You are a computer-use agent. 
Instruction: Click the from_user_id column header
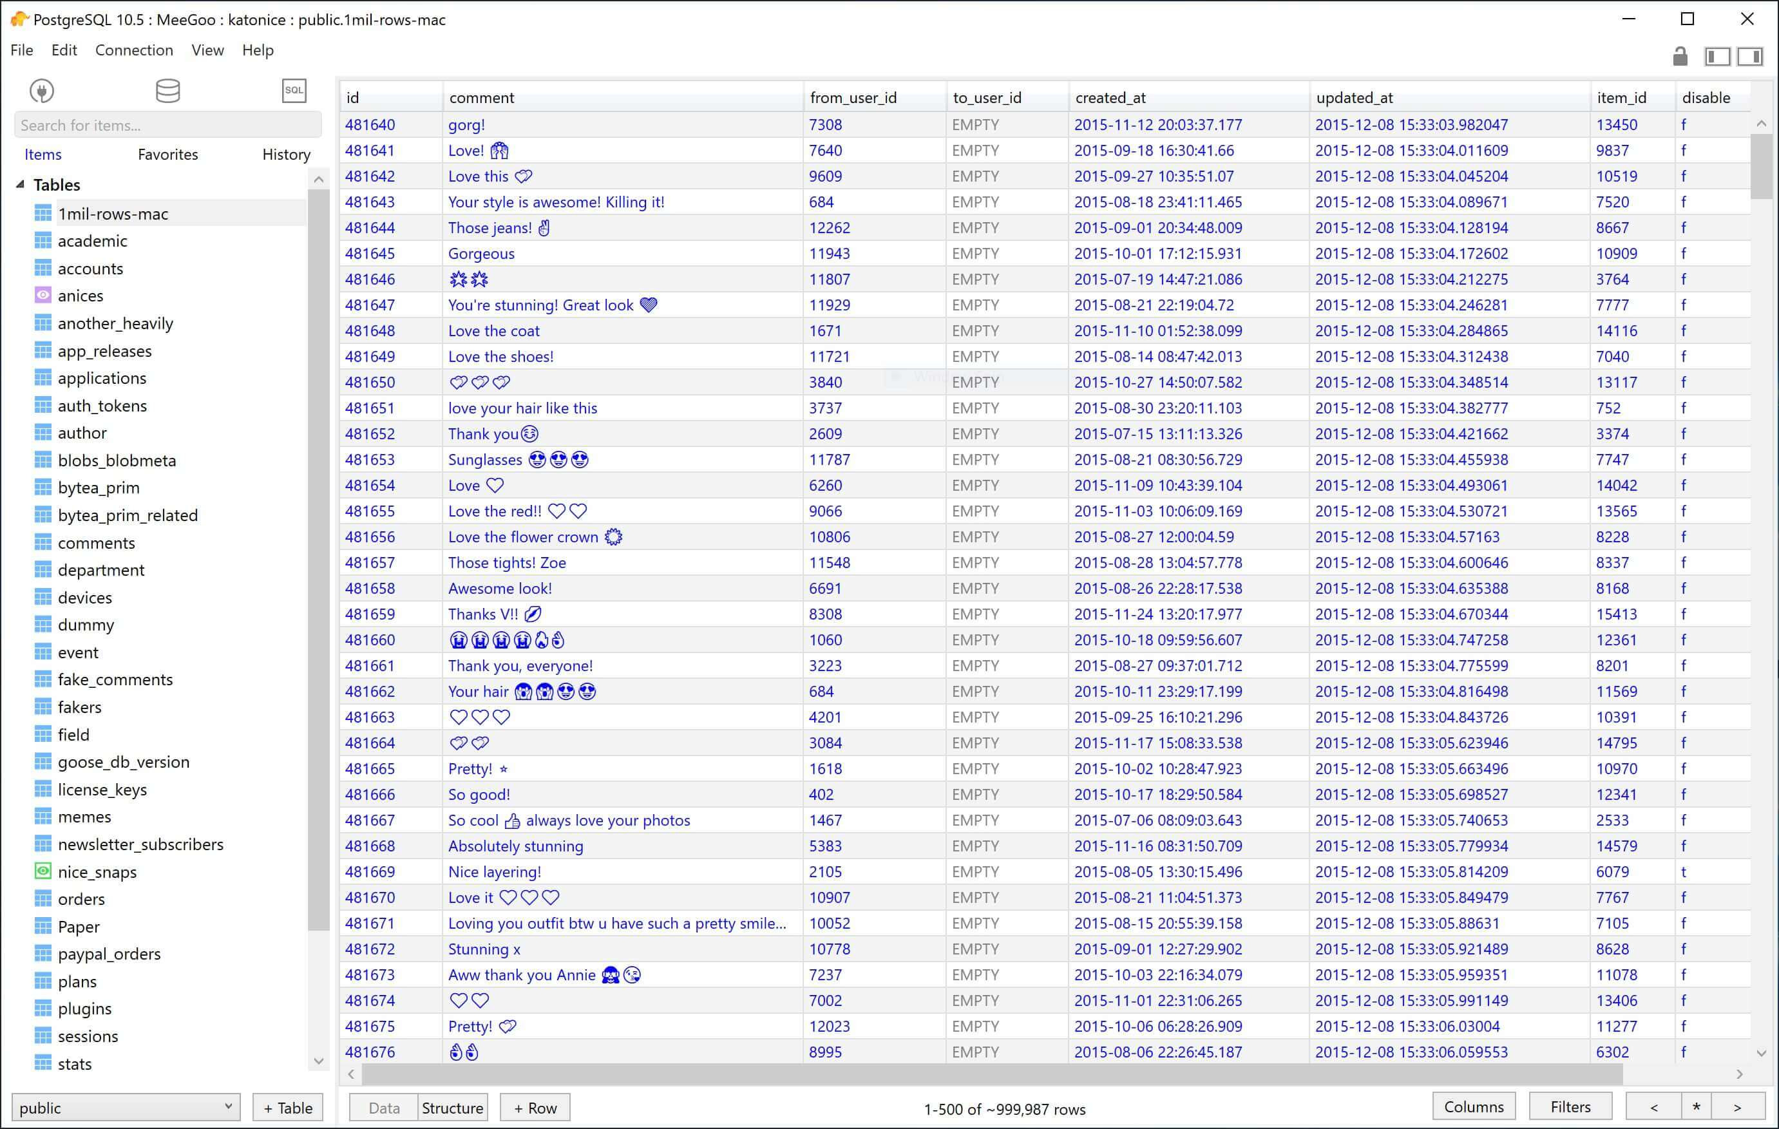click(875, 97)
